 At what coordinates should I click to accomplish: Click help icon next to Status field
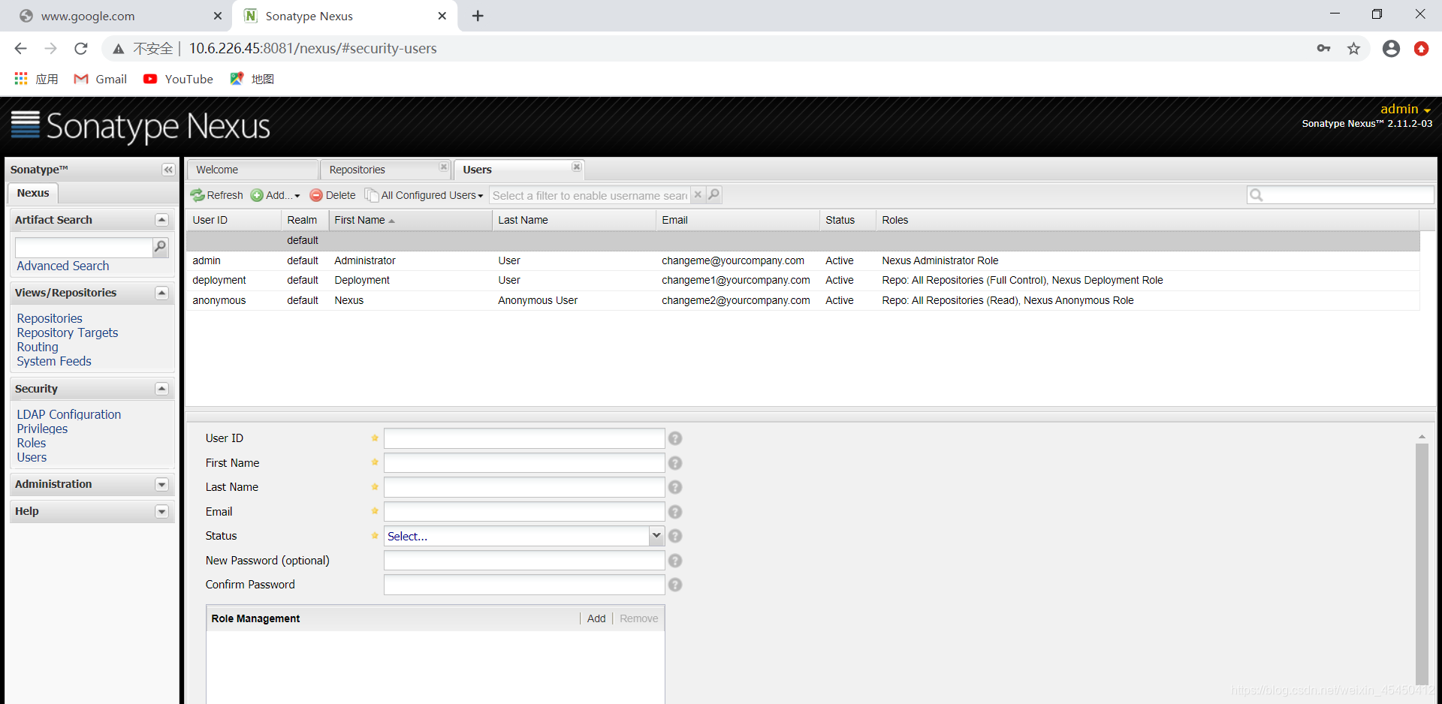675,536
